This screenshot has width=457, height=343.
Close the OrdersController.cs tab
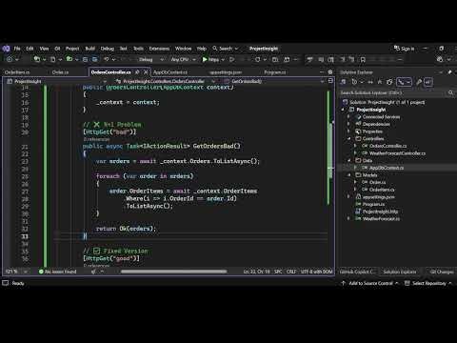[146, 72]
